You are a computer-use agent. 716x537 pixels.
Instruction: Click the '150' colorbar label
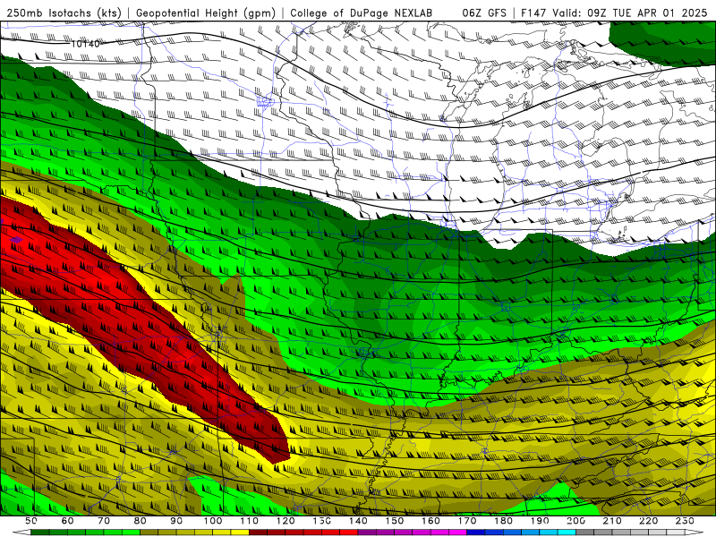pos(395,521)
